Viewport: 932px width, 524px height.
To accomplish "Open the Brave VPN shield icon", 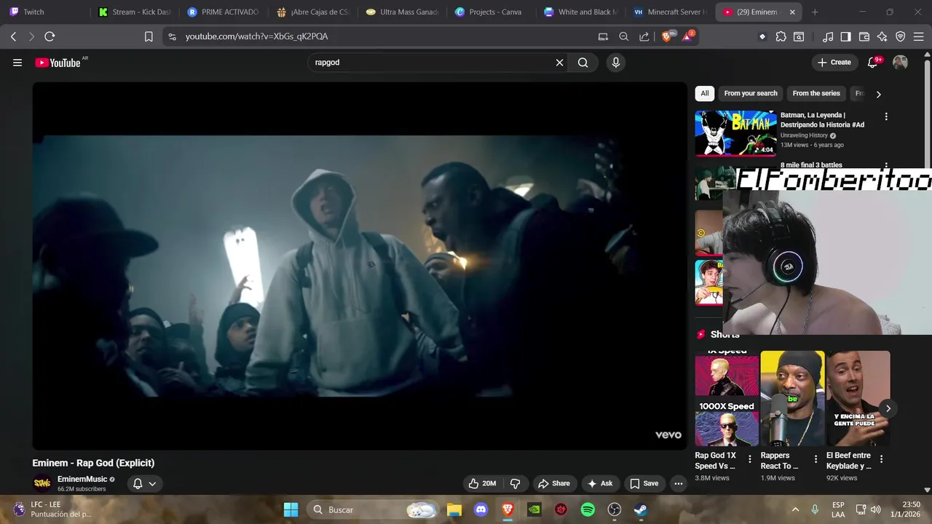I will pyautogui.click(x=901, y=36).
